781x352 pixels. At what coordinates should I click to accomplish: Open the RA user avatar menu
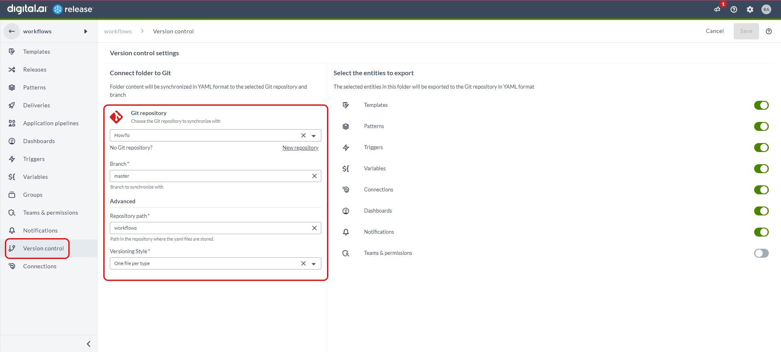click(766, 9)
